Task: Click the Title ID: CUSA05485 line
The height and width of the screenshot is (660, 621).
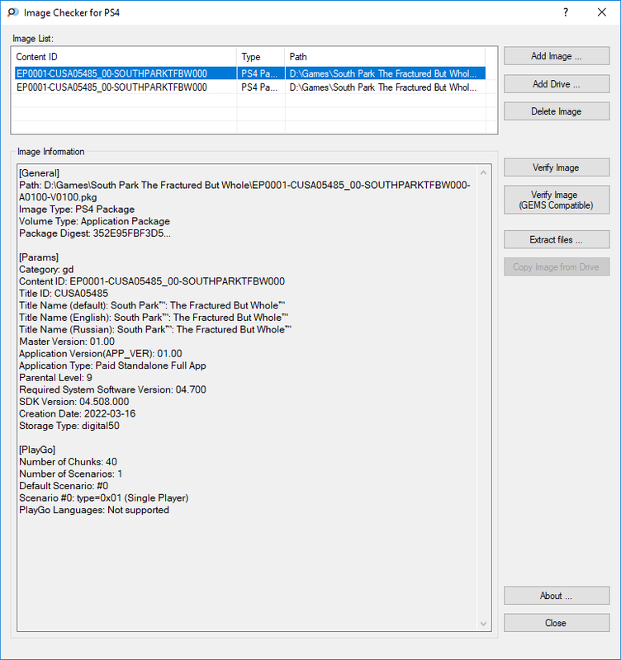Action: [x=64, y=294]
